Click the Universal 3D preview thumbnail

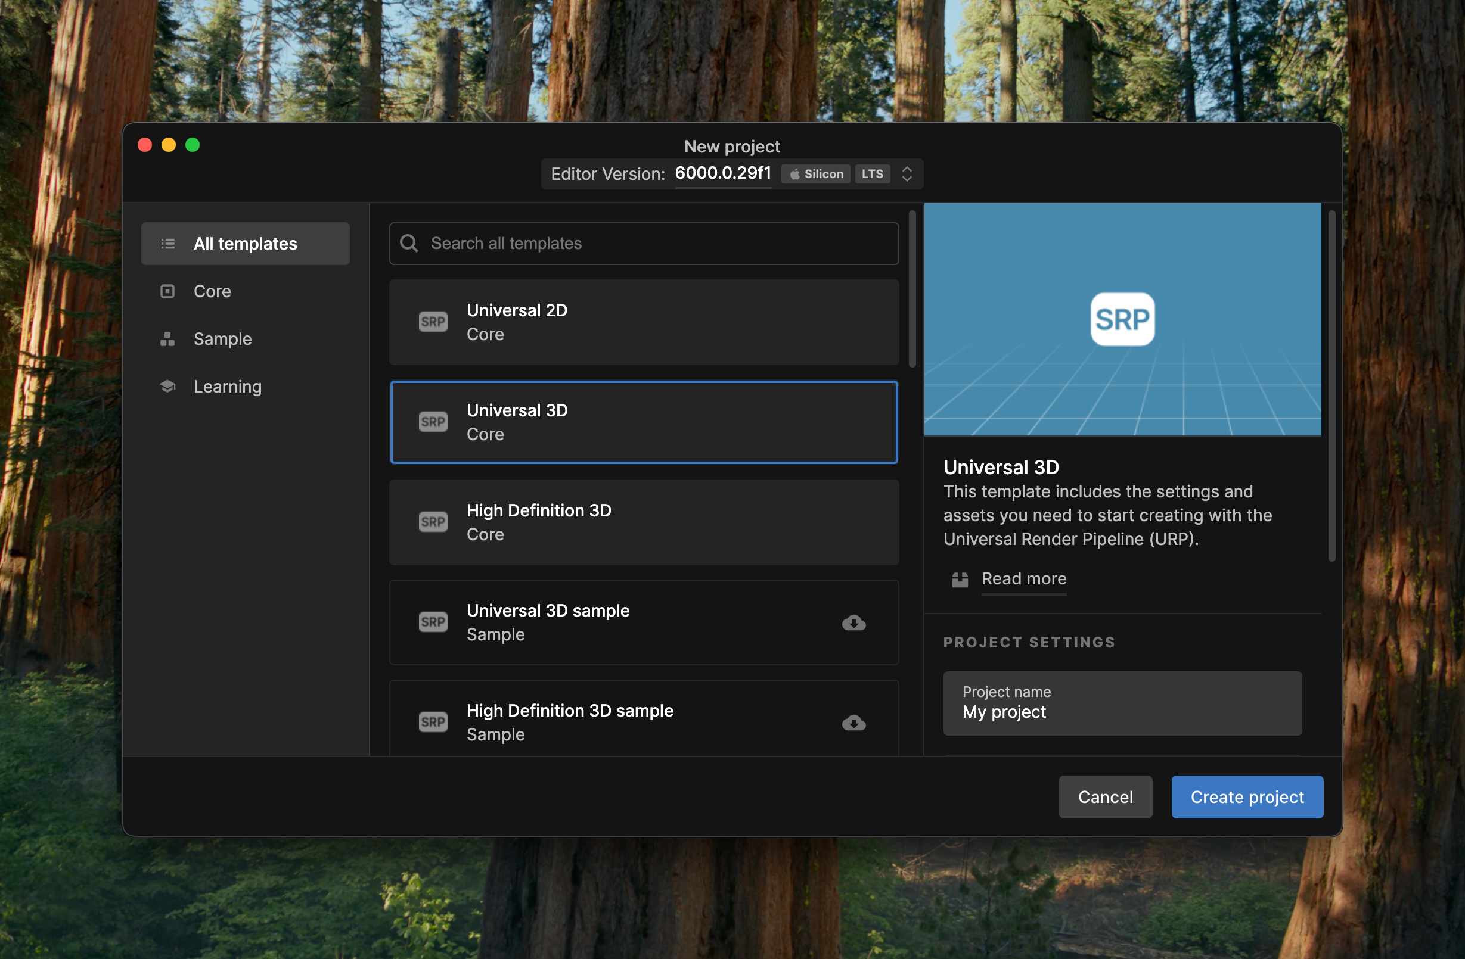[x=1122, y=319]
